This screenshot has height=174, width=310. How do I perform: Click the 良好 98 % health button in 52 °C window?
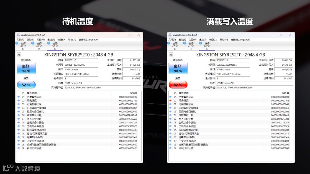tap(26, 69)
